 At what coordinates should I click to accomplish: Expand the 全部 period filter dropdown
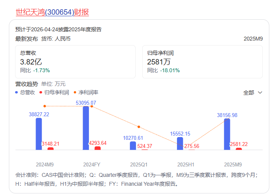(253, 93)
